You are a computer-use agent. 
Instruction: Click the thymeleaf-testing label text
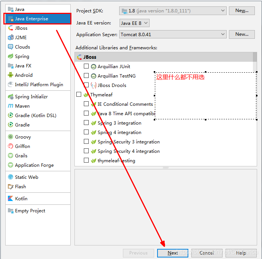point(117,161)
